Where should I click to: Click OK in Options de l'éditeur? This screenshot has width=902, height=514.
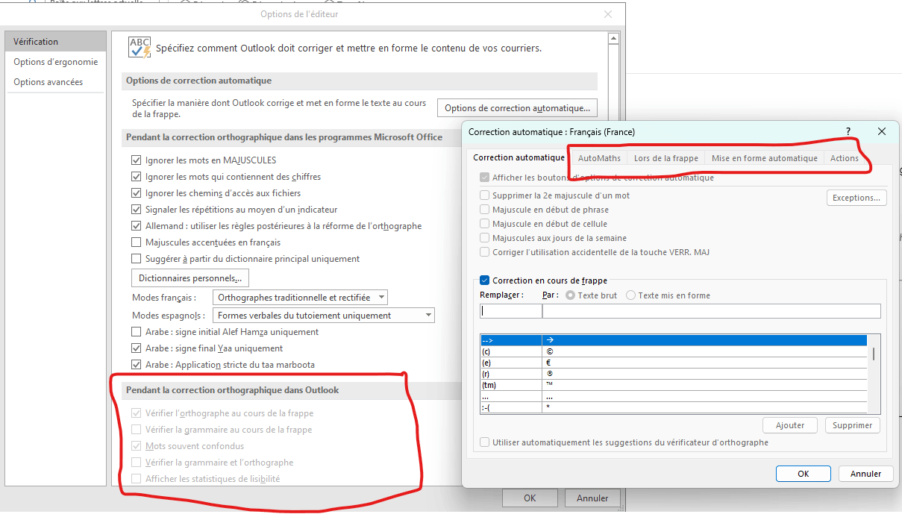point(530,498)
